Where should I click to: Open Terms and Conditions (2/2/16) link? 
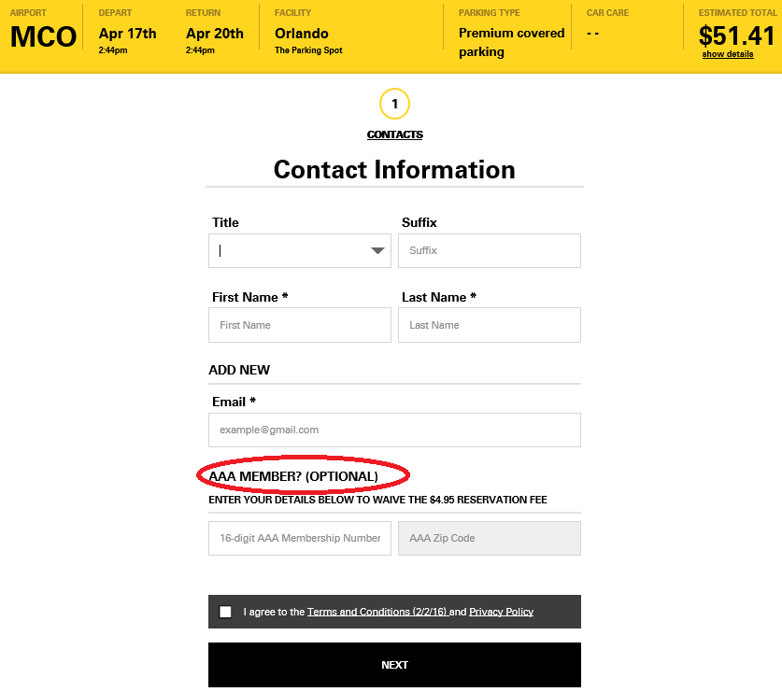(377, 612)
